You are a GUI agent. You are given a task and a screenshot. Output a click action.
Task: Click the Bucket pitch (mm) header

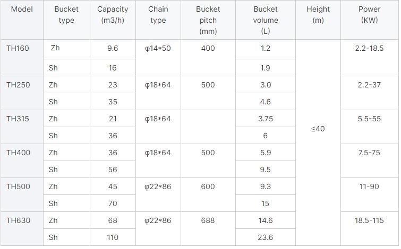click(208, 20)
